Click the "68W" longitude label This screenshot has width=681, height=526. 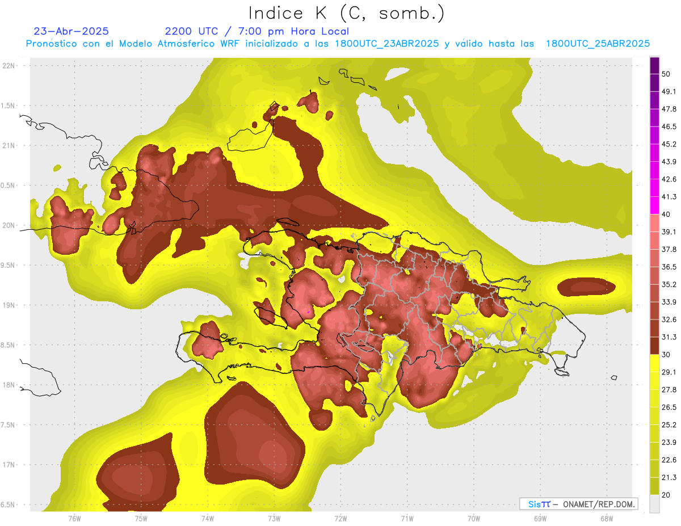606,519
